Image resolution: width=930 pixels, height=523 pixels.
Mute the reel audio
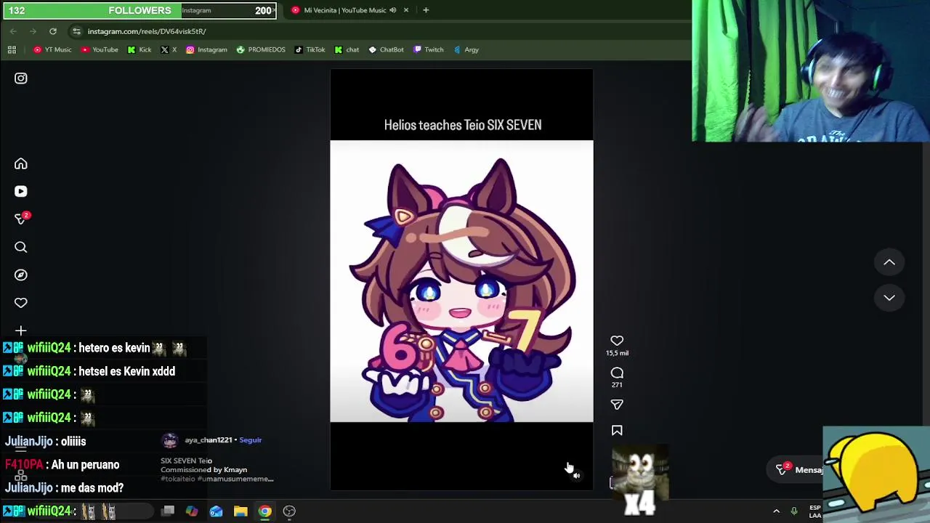[x=576, y=476]
